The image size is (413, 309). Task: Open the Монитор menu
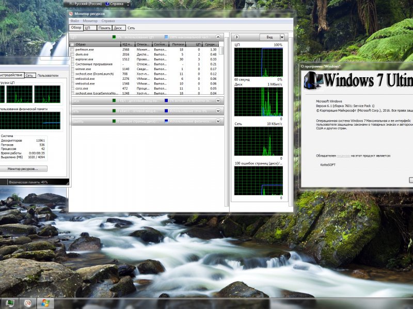tap(90, 21)
